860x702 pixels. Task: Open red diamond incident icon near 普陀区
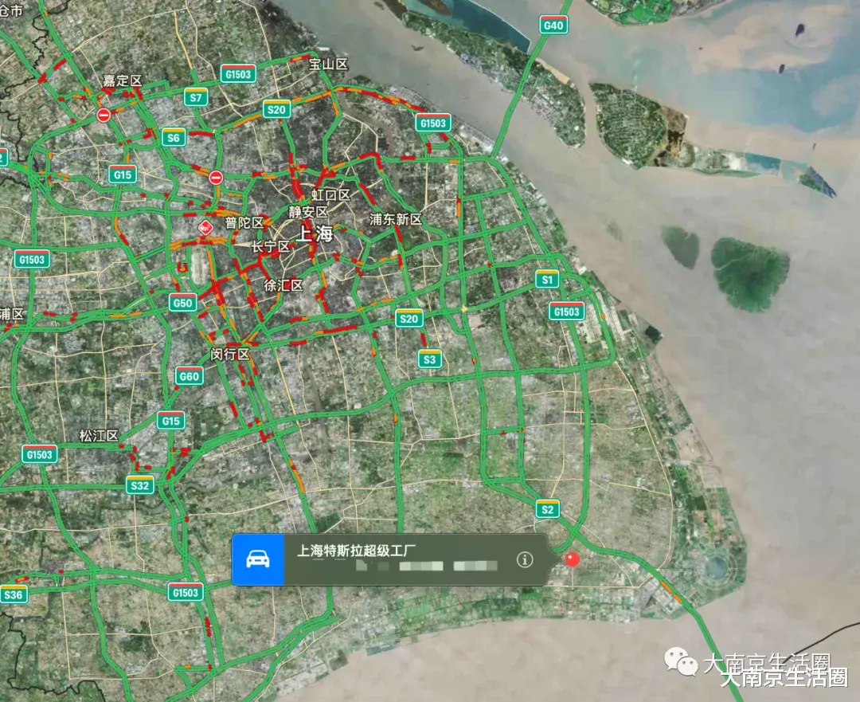(x=205, y=228)
